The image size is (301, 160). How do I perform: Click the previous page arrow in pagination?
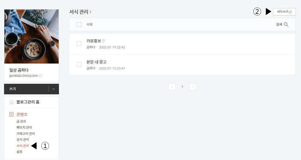[x=172, y=86]
